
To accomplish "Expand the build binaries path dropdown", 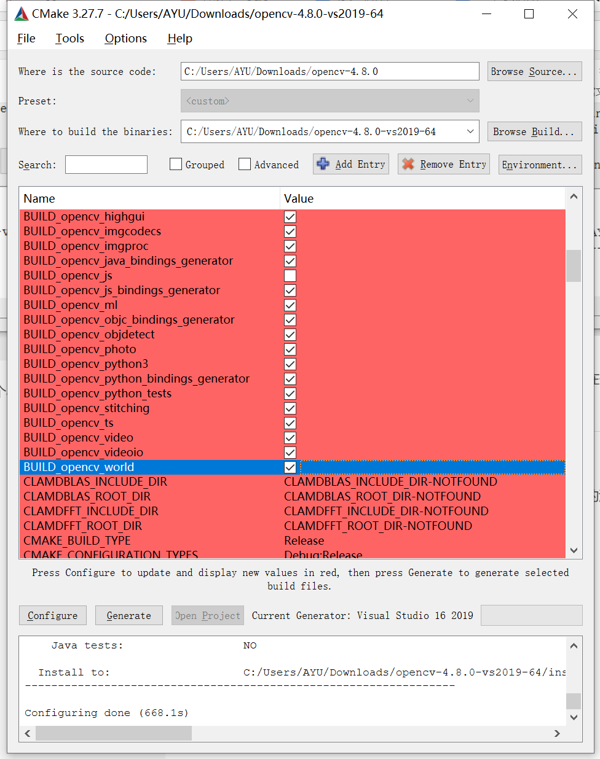I will [x=470, y=131].
